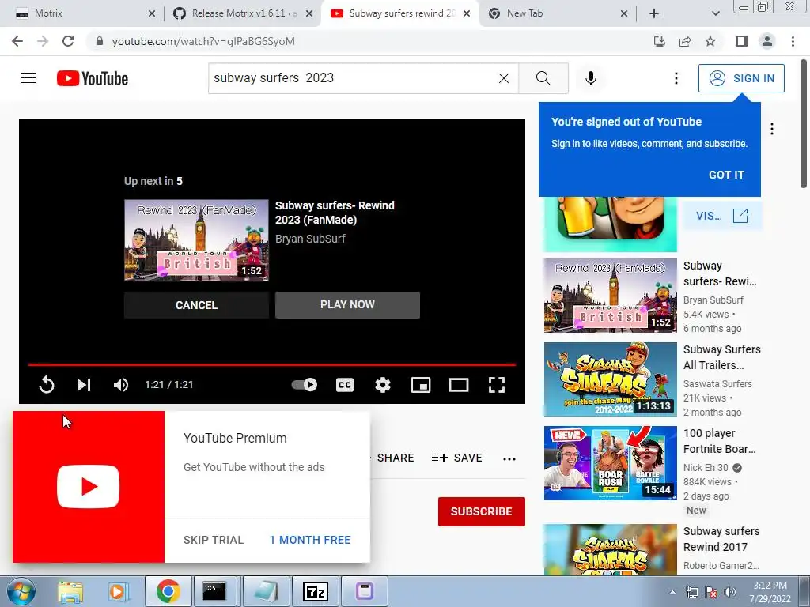Click the Nick Eh 30 channel name
This screenshot has width=810, height=607.
[x=706, y=468]
